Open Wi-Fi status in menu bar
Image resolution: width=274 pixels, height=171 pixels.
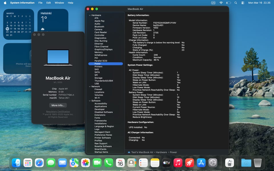pos(221,3)
